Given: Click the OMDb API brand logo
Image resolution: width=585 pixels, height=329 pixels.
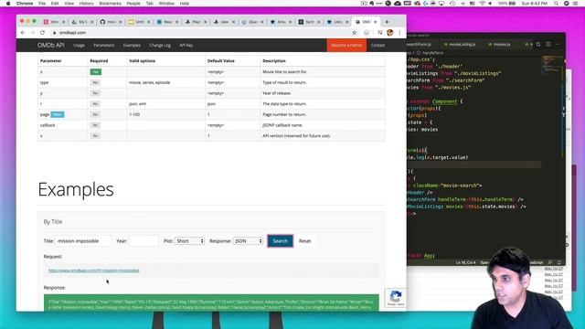Looking at the screenshot, I should coord(51,45).
